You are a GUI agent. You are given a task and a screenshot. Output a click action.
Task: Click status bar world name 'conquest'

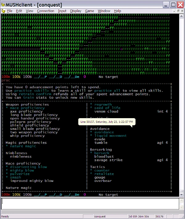point(100,217)
